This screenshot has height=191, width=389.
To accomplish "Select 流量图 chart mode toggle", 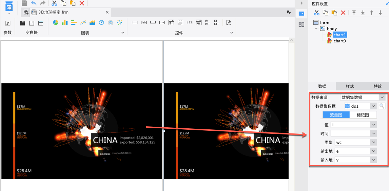I will (336, 115).
